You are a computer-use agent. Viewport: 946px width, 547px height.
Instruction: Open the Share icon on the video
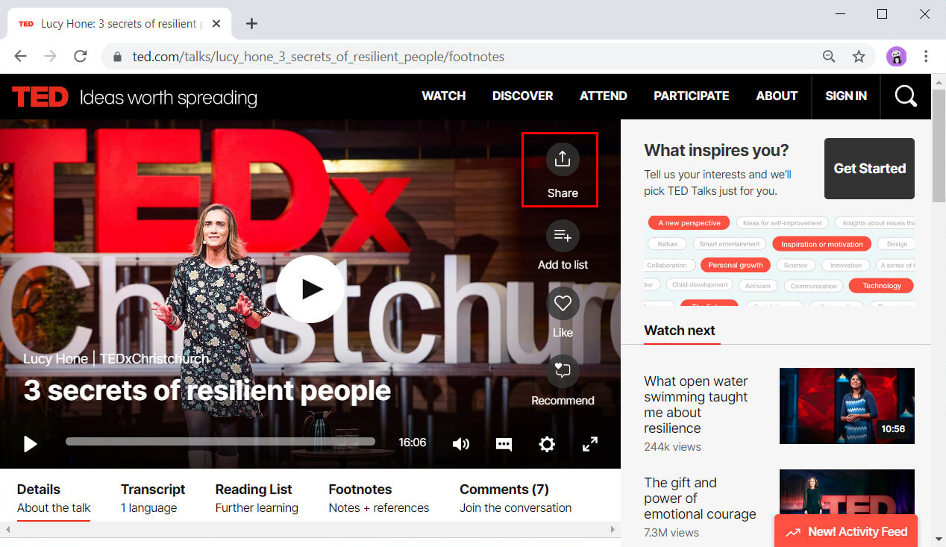(563, 159)
